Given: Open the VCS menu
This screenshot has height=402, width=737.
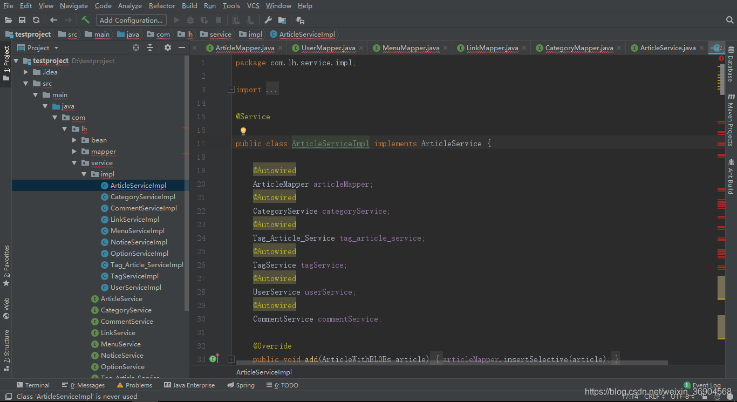Looking at the screenshot, I should pos(253,6).
